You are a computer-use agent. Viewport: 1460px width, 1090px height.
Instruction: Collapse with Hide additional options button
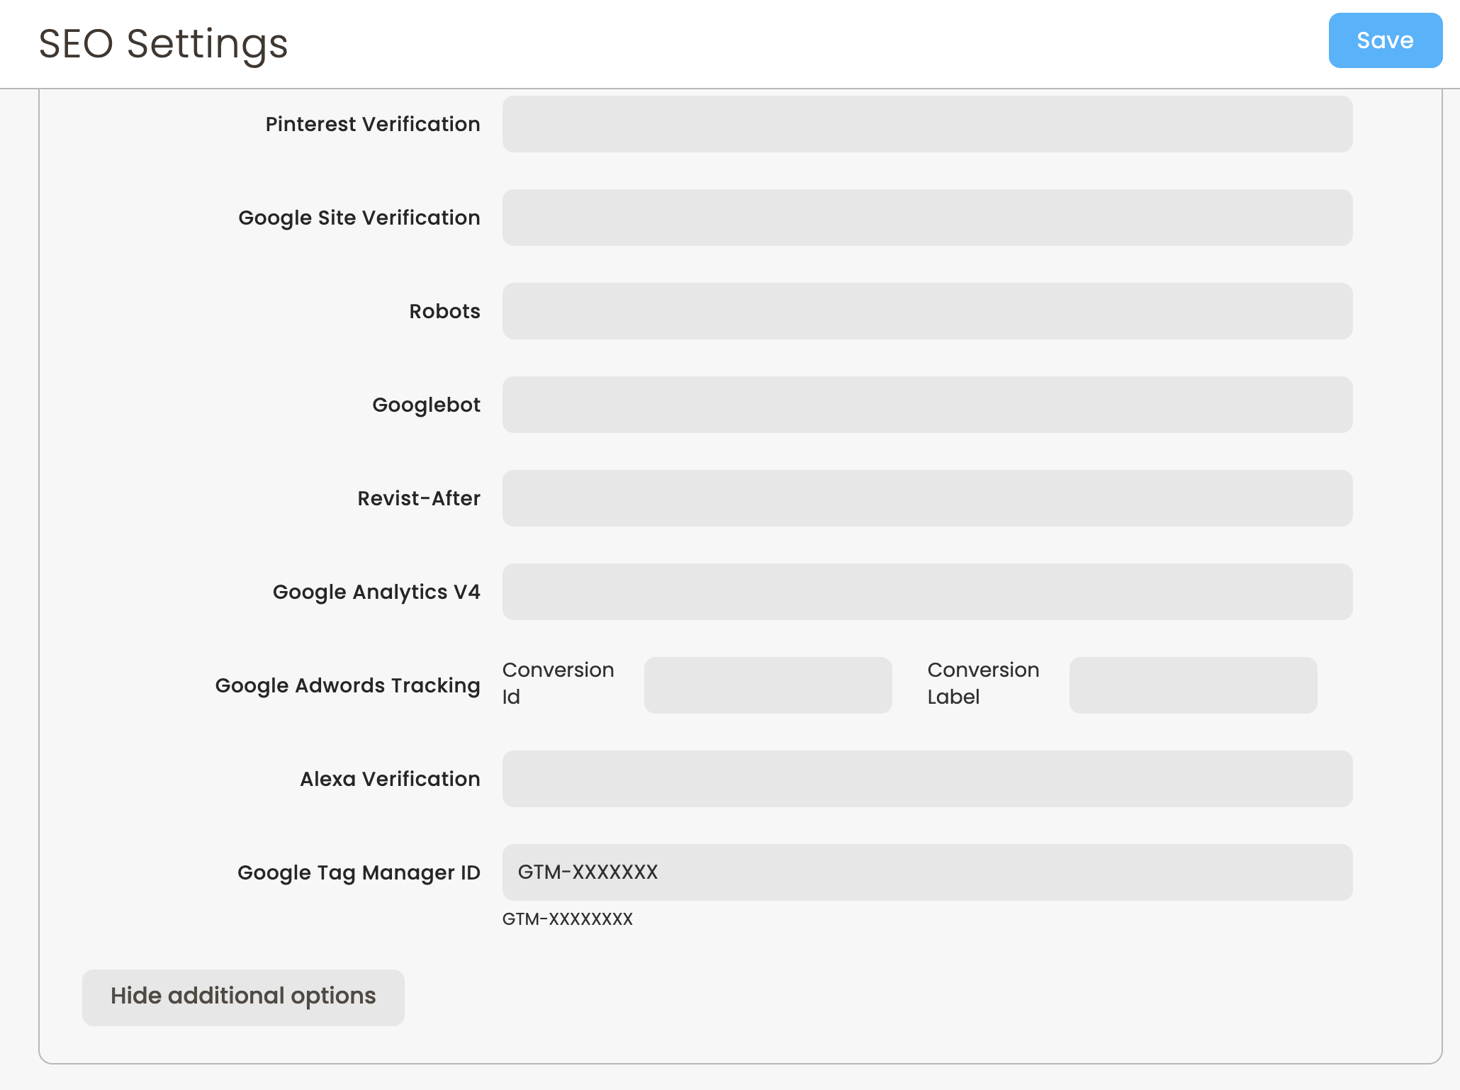(x=242, y=996)
